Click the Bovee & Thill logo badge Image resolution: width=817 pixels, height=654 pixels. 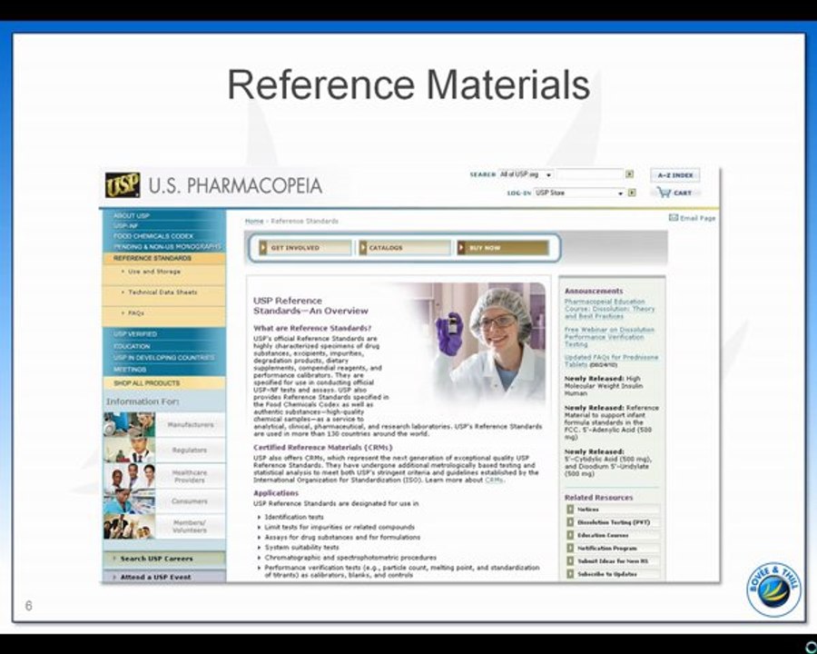coord(773,589)
